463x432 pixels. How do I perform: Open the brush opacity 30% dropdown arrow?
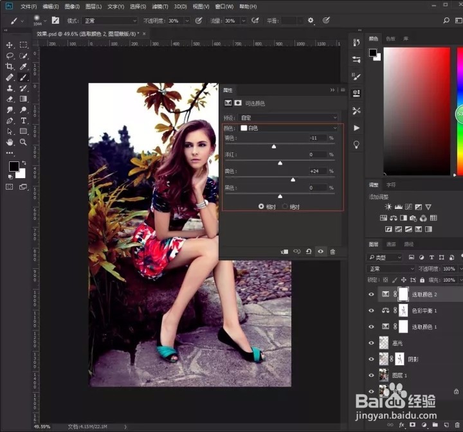[187, 21]
